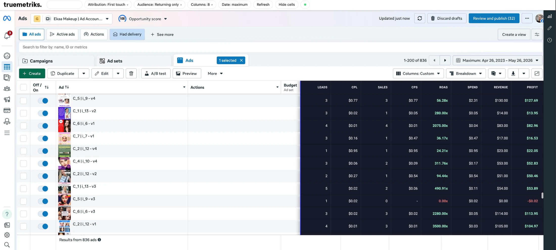Screen dimensions: 556x250
Task: Open the Attribution: First touch dropdown
Action: 108,5
